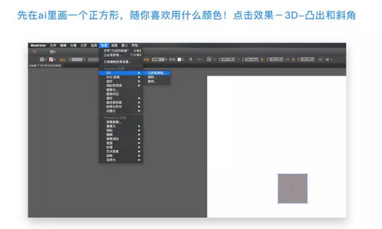Image resolution: width=382 pixels, height=229 pixels.
Task: Click the align options icon
Action: [x=199, y=59]
